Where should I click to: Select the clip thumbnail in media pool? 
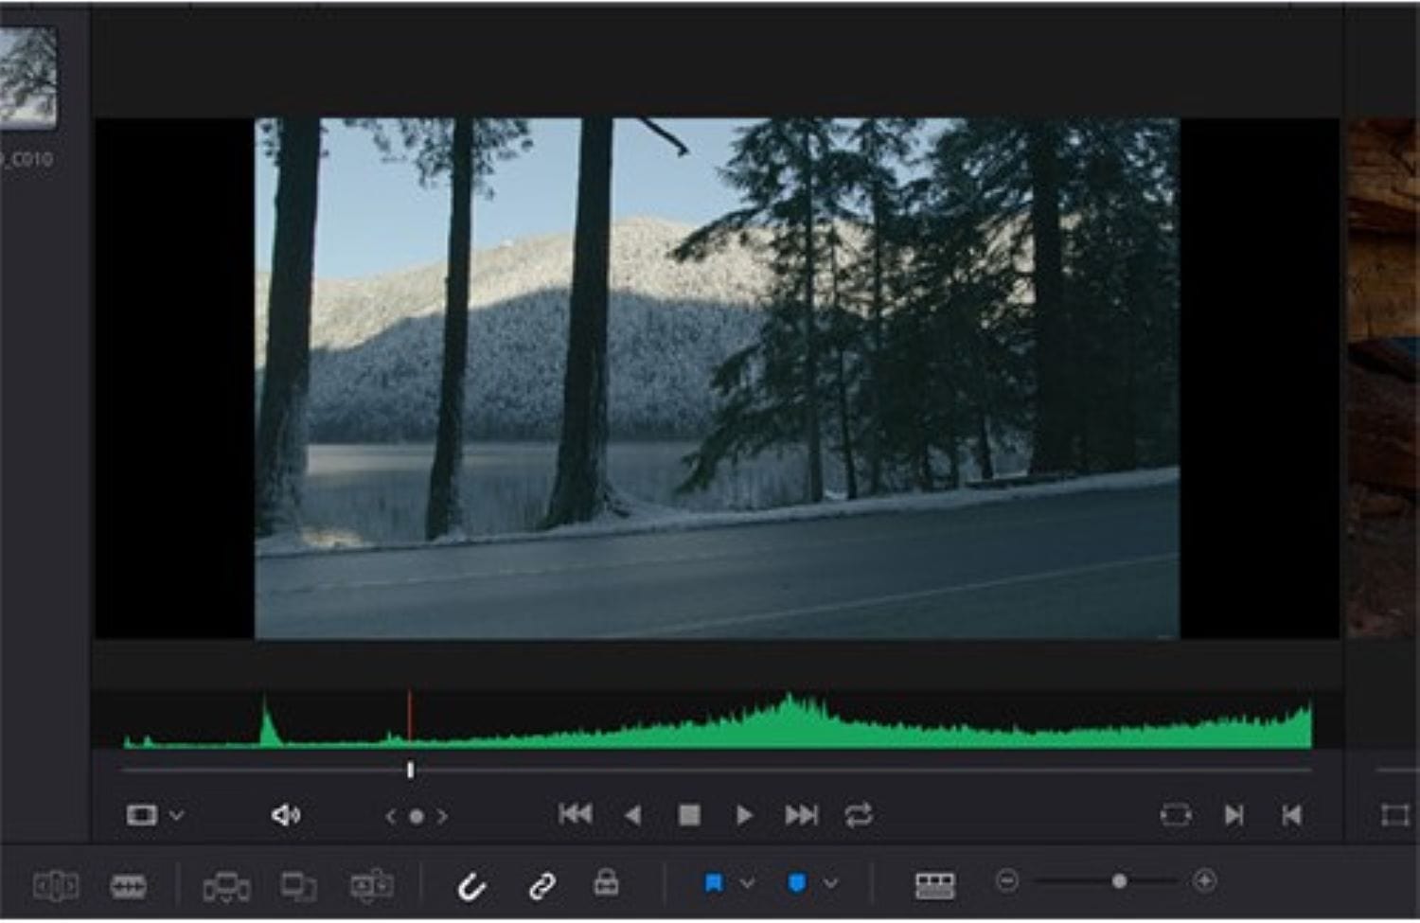27,78
